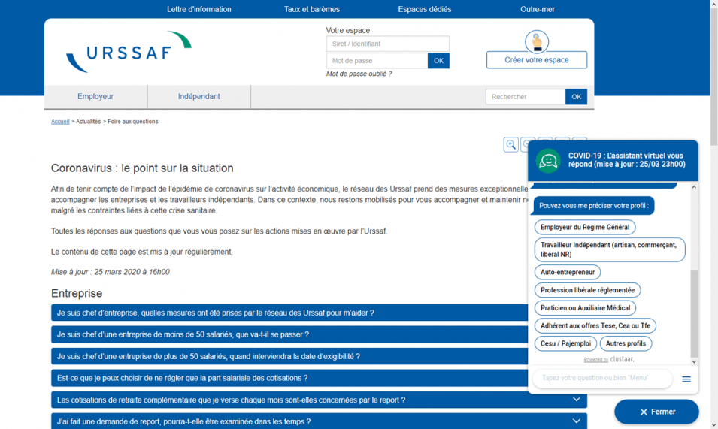718x429 pixels.
Task: Follow the Mot de passe oublié link
Action: click(359, 74)
